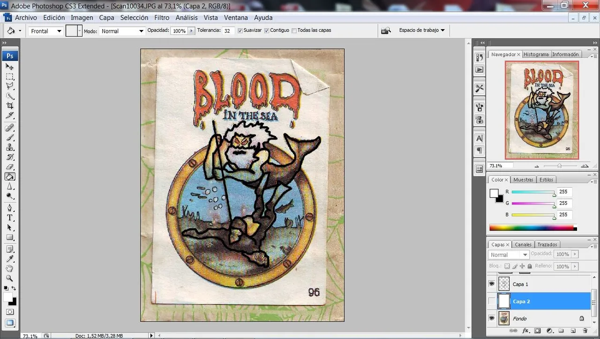Open options bar Opacidad slider arrow

191,31
